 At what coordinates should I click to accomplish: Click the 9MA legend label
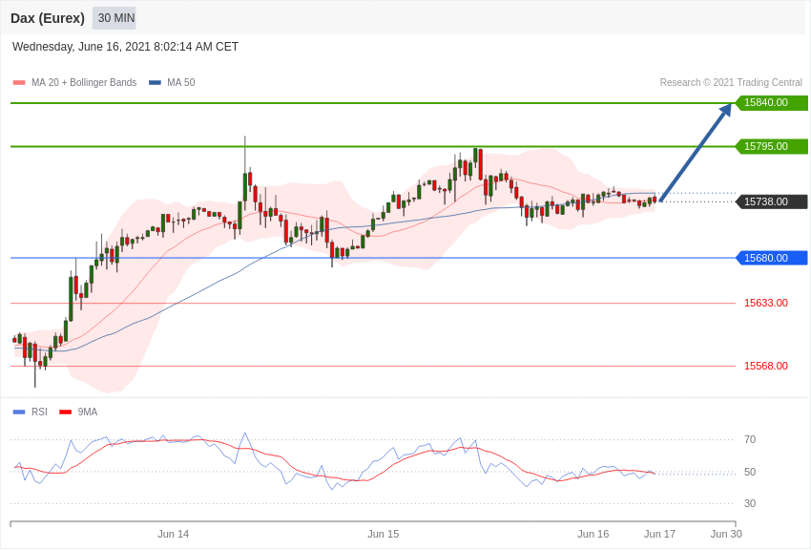[x=88, y=412]
